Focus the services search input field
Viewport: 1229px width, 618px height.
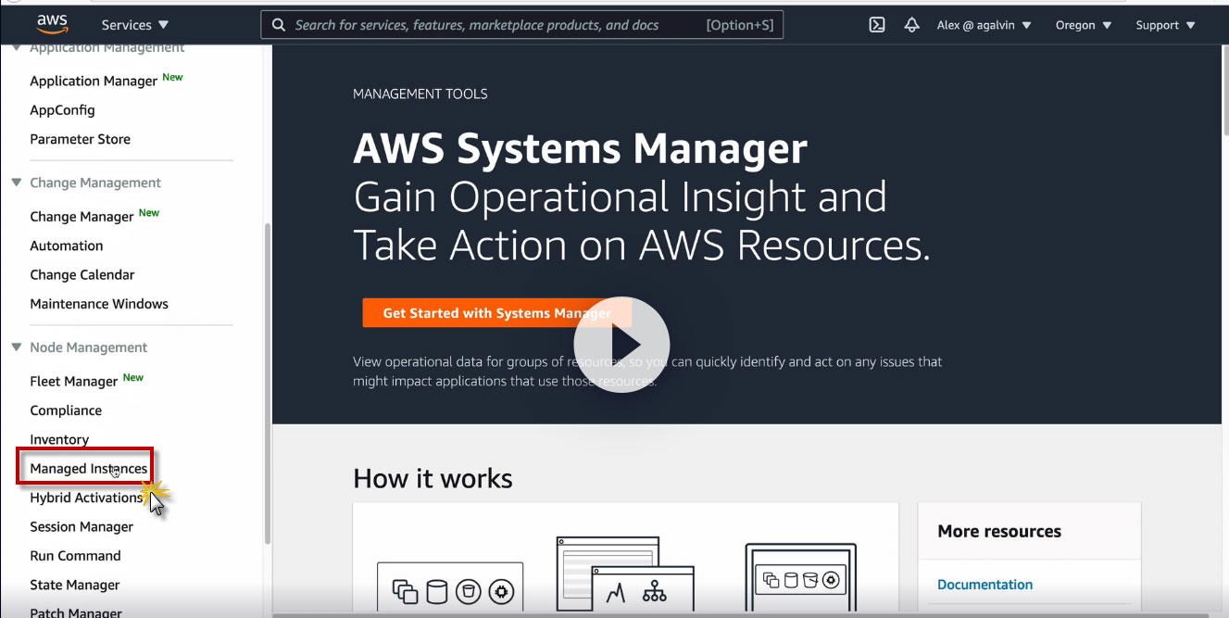[x=522, y=25]
